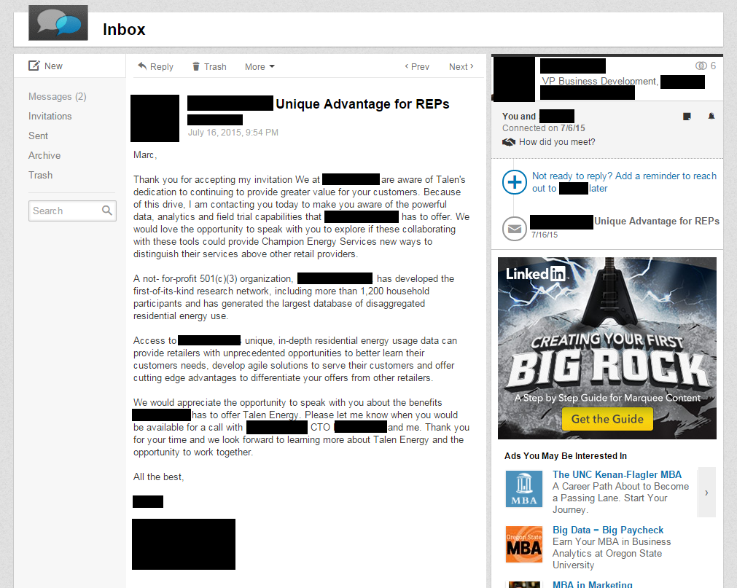Click How did you meet? link
Viewport: 737px width, 588px height.
pyautogui.click(x=557, y=142)
